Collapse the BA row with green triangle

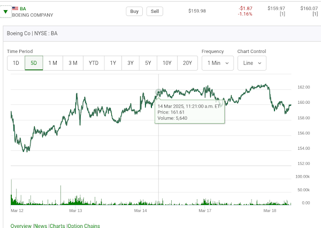coord(5,12)
